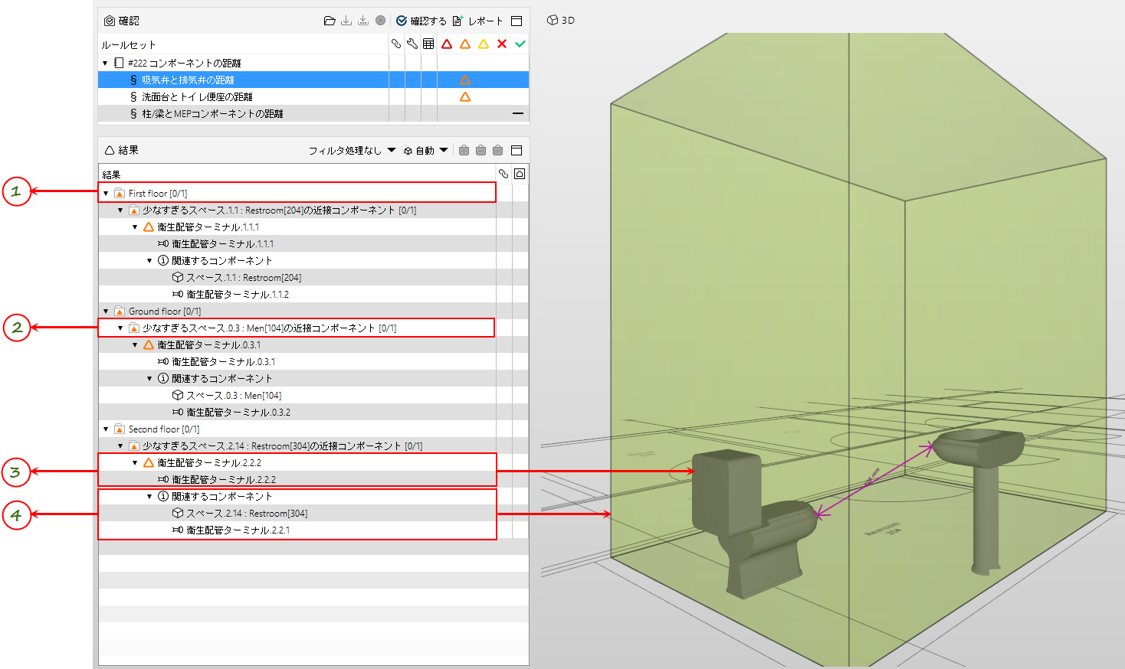
Task: Open the フィルタ処理なし filter dropdown
Action: coord(352,150)
